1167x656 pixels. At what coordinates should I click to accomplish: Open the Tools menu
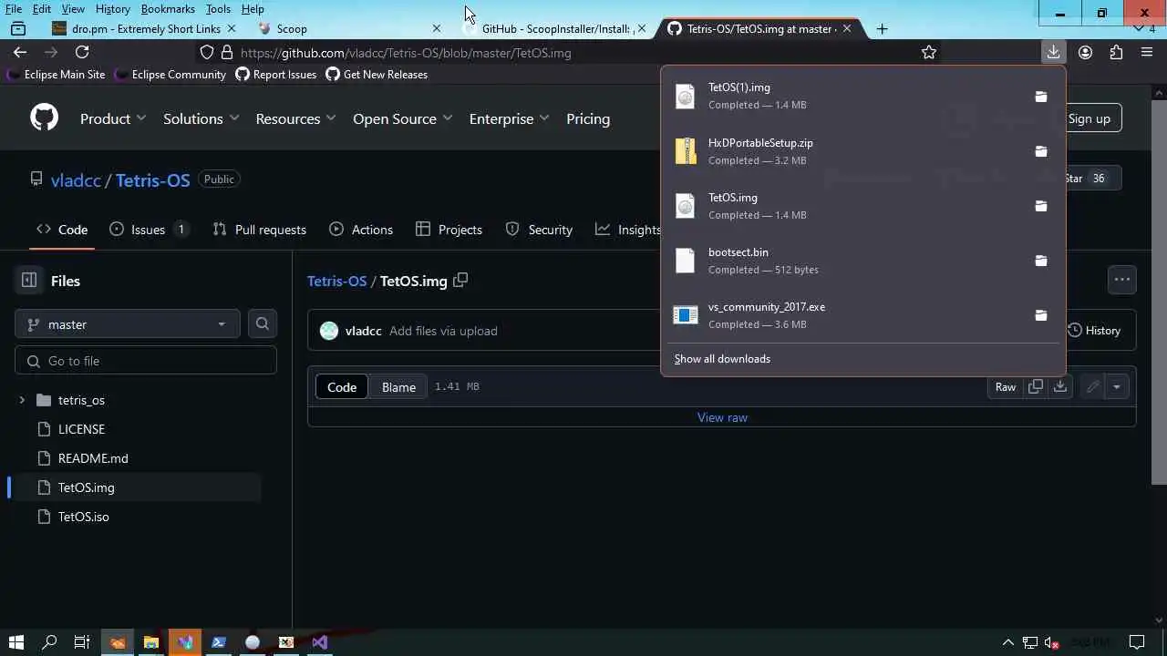pyautogui.click(x=218, y=9)
